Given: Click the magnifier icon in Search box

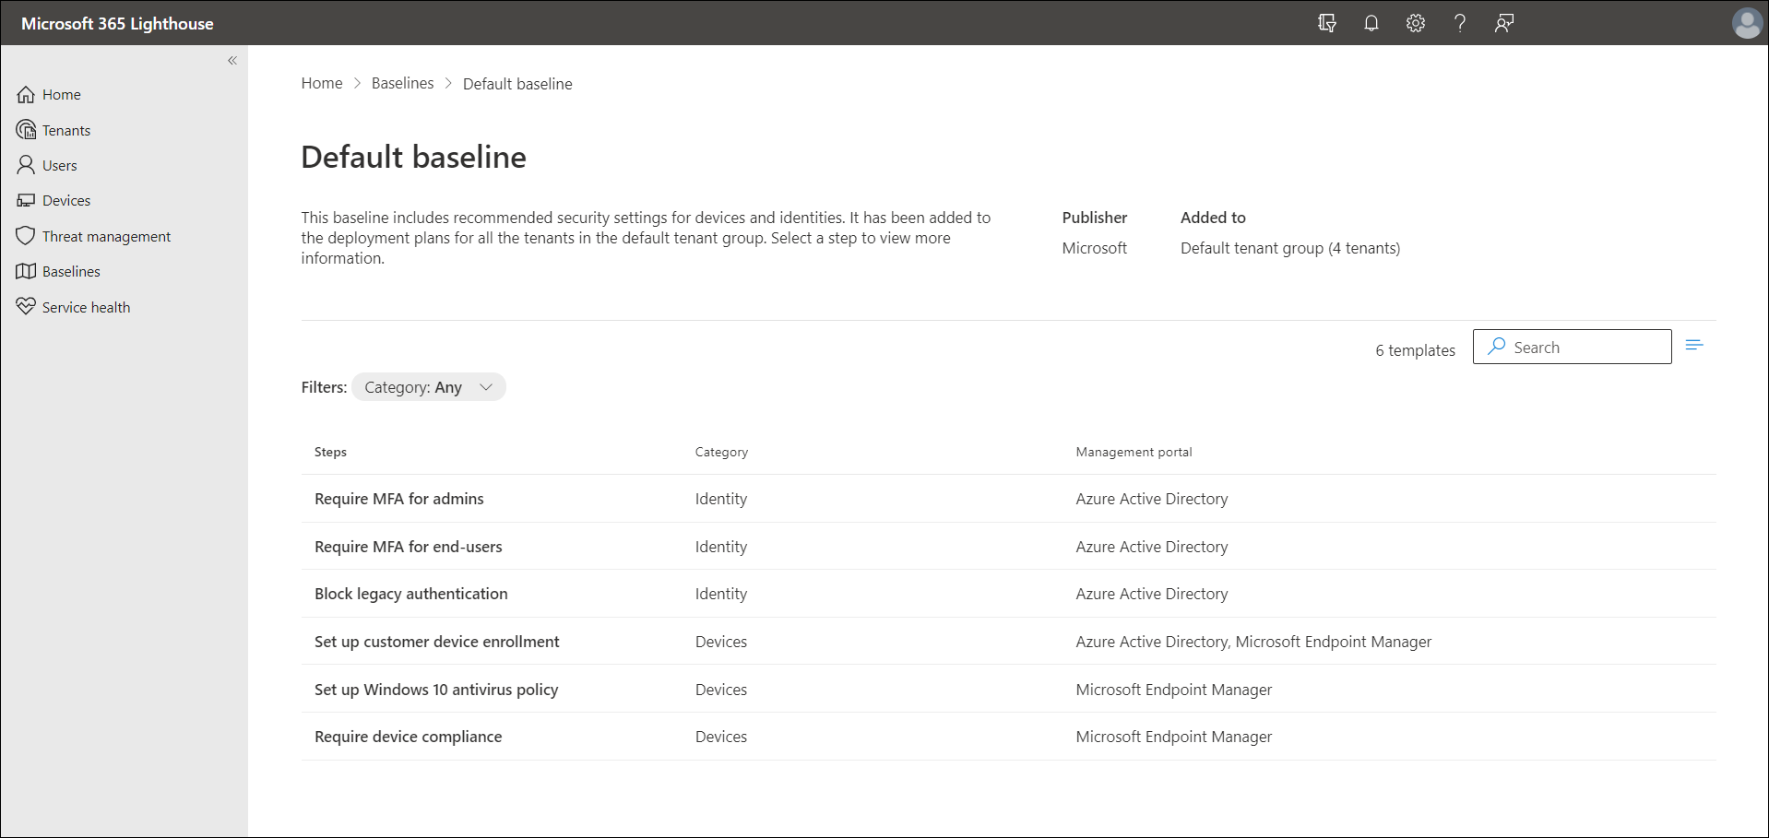Looking at the screenshot, I should pos(1497,347).
